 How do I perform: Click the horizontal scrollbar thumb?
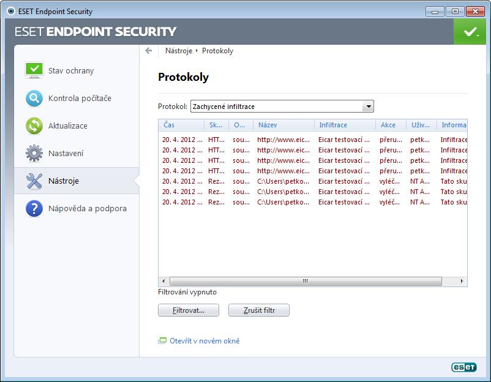(x=305, y=281)
